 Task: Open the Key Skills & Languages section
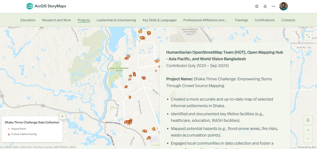(160, 20)
